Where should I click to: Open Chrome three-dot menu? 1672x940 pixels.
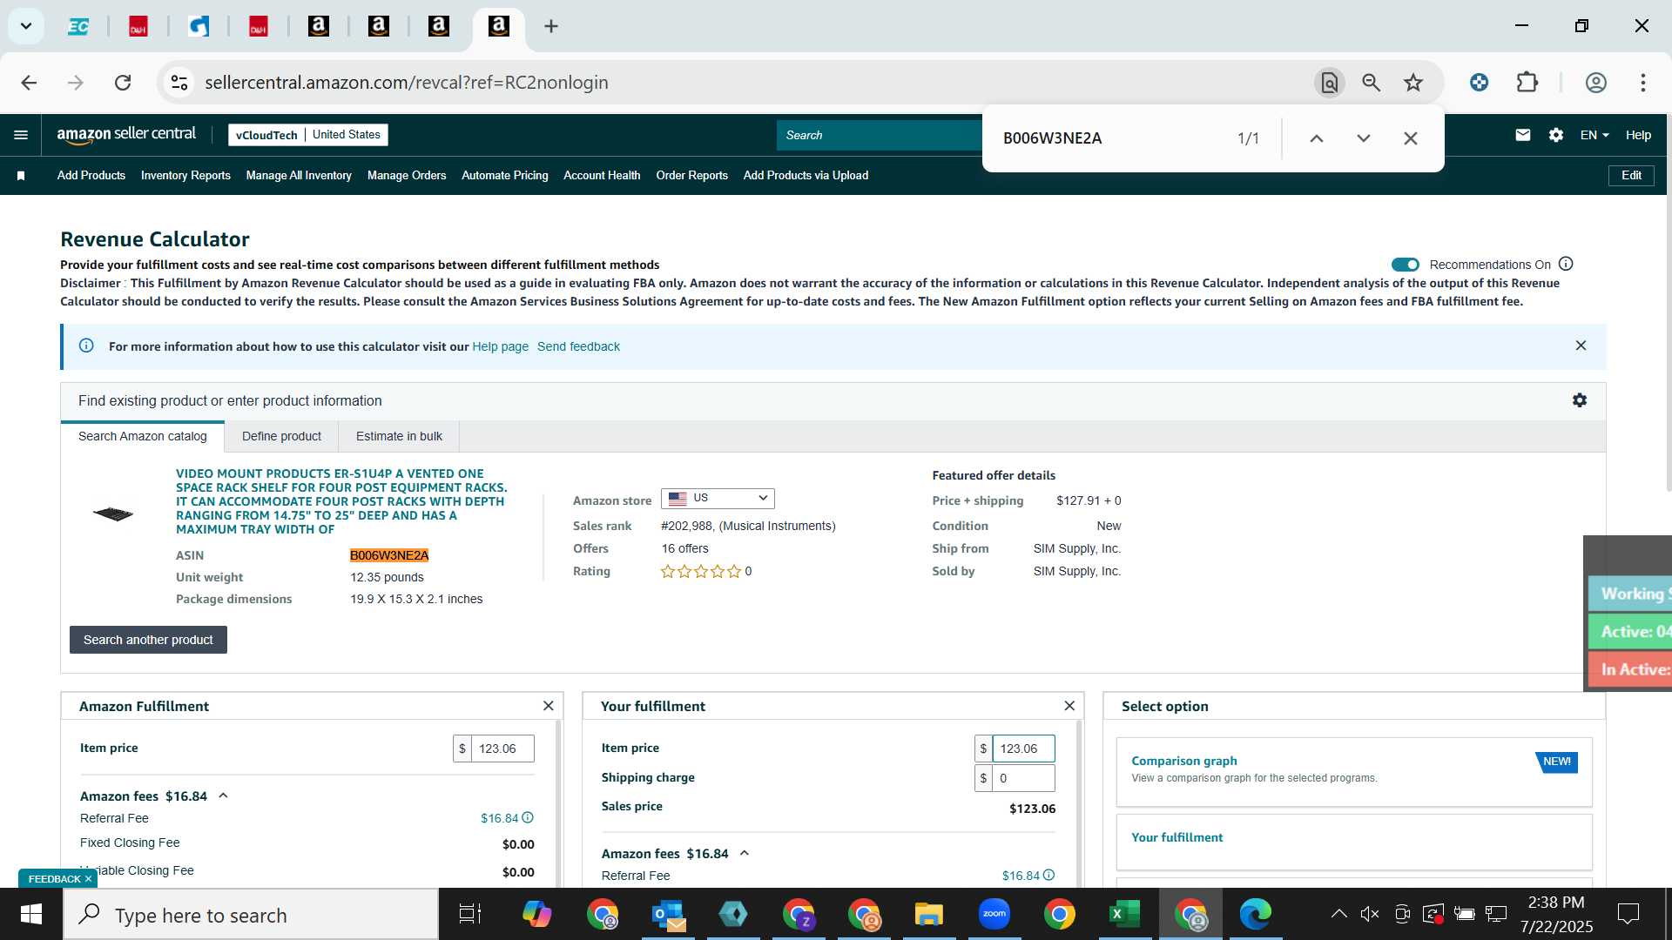(x=1643, y=83)
